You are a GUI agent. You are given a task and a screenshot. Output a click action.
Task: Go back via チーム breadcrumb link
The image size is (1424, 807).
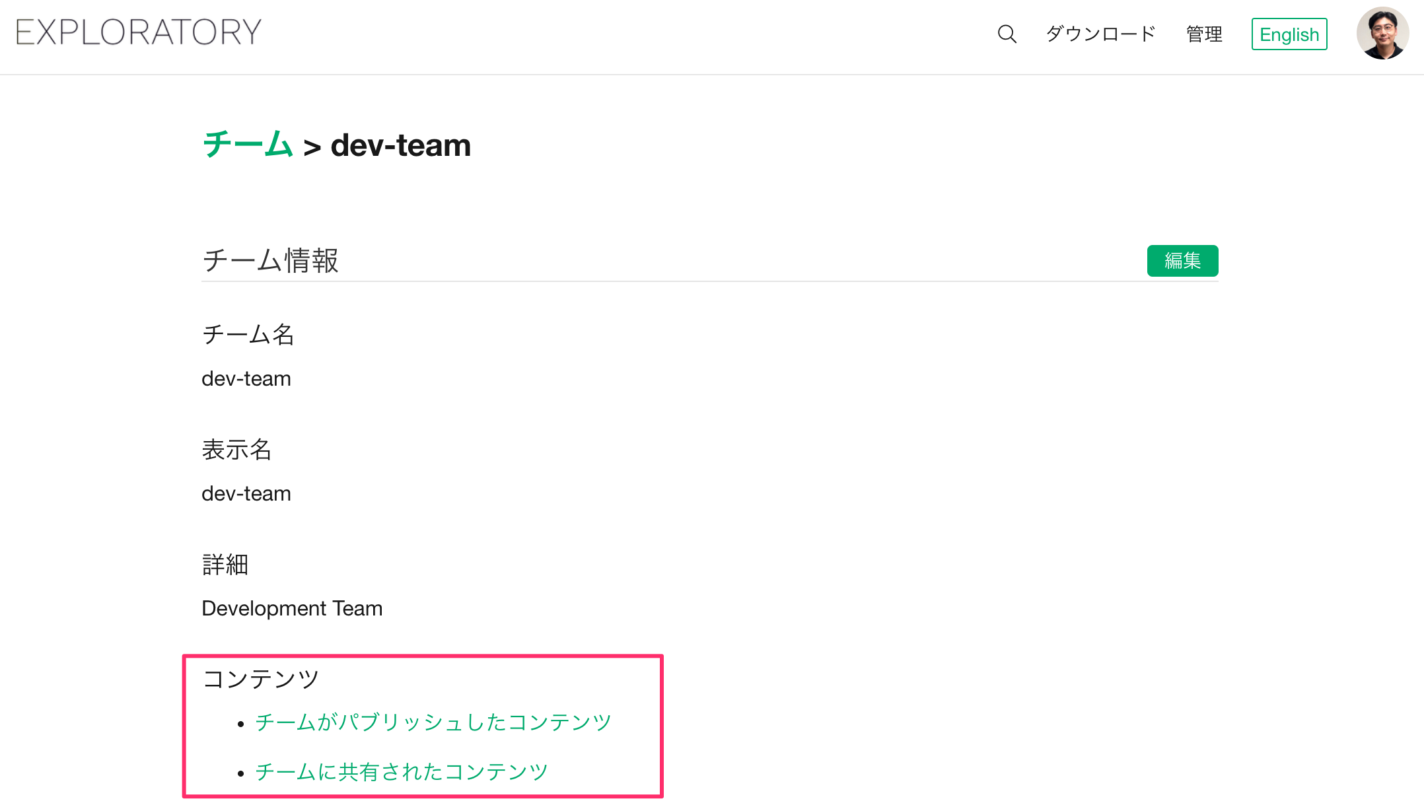click(x=248, y=145)
